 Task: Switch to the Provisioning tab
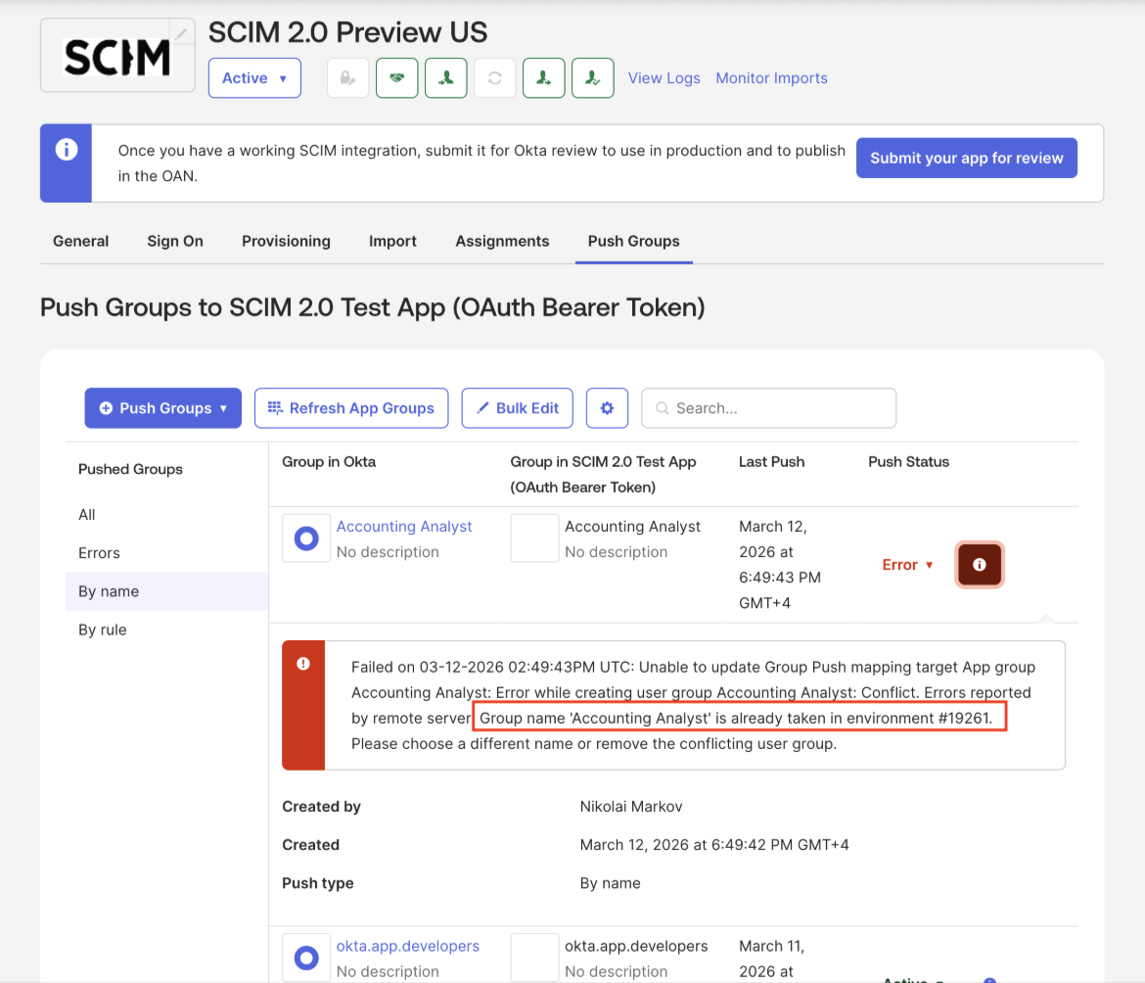tap(286, 241)
